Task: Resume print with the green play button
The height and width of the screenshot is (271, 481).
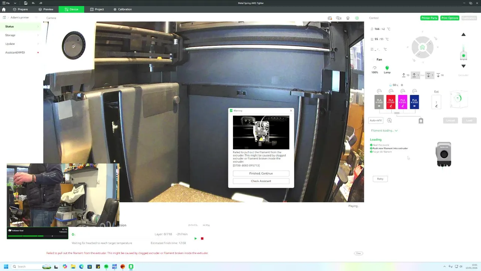Action: click(x=195, y=239)
